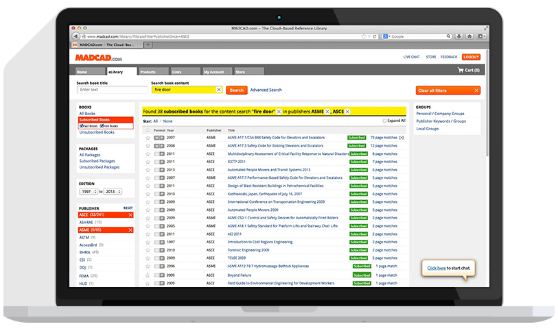Screen dimensions: 558x333
Task: Open the Links tab
Action: (x=185, y=71)
